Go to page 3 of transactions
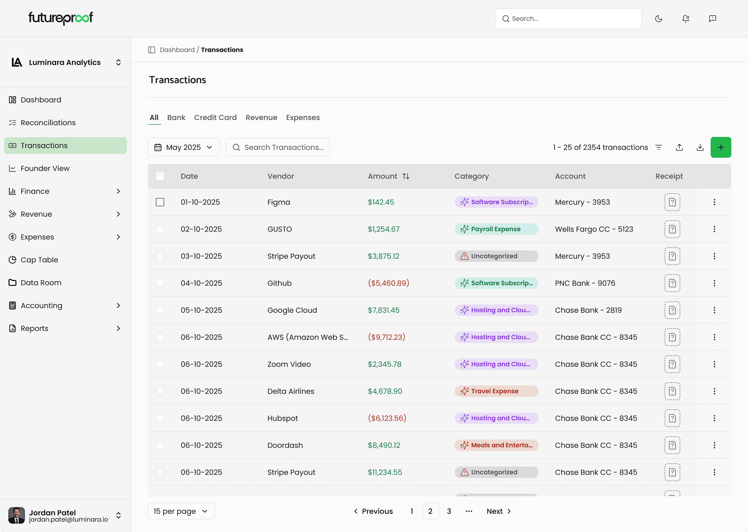The image size is (748, 532). pos(449,511)
